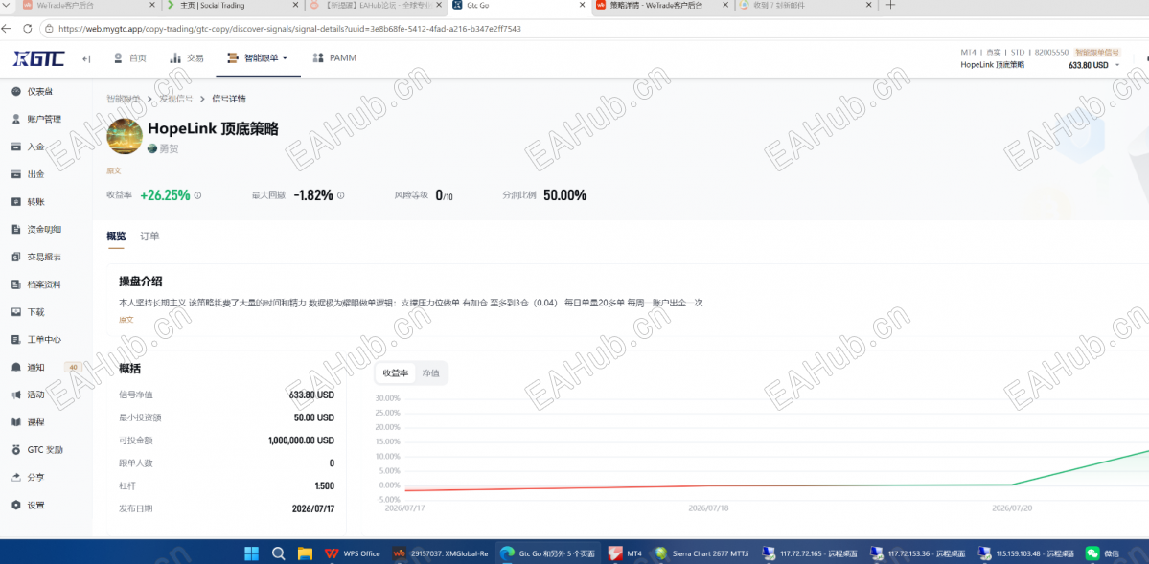Switch to the 订单 orders tab
The width and height of the screenshot is (1149, 564).
(x=149, y=236)
